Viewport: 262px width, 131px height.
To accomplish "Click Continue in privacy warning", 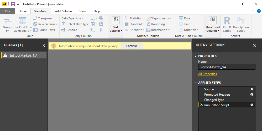I will 132,46.
